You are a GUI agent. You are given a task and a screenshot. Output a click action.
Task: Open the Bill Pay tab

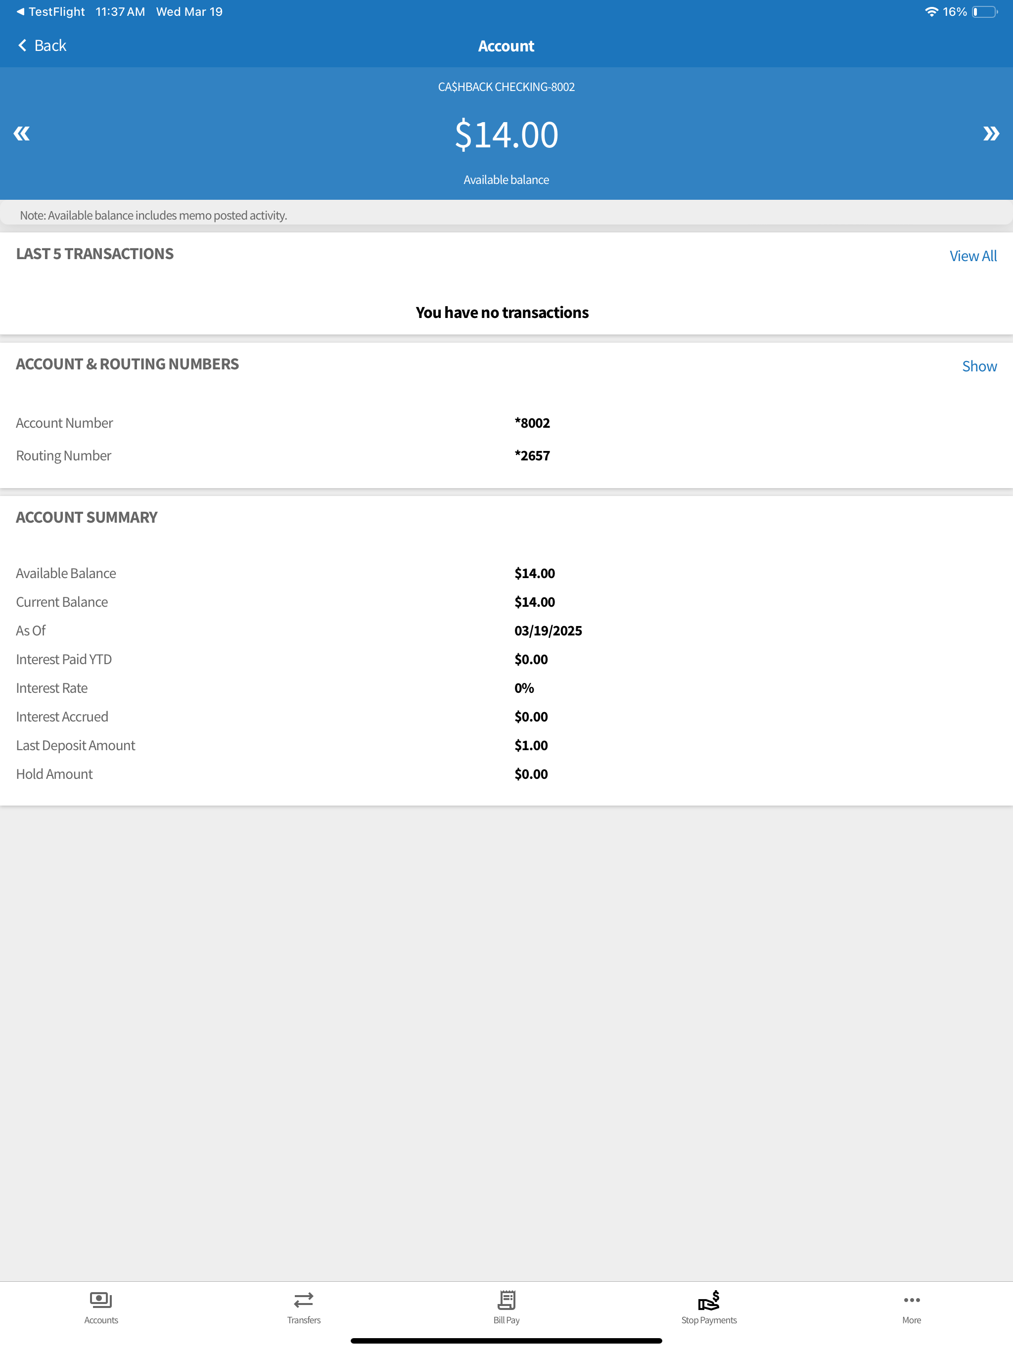(x=506, y=1307)
